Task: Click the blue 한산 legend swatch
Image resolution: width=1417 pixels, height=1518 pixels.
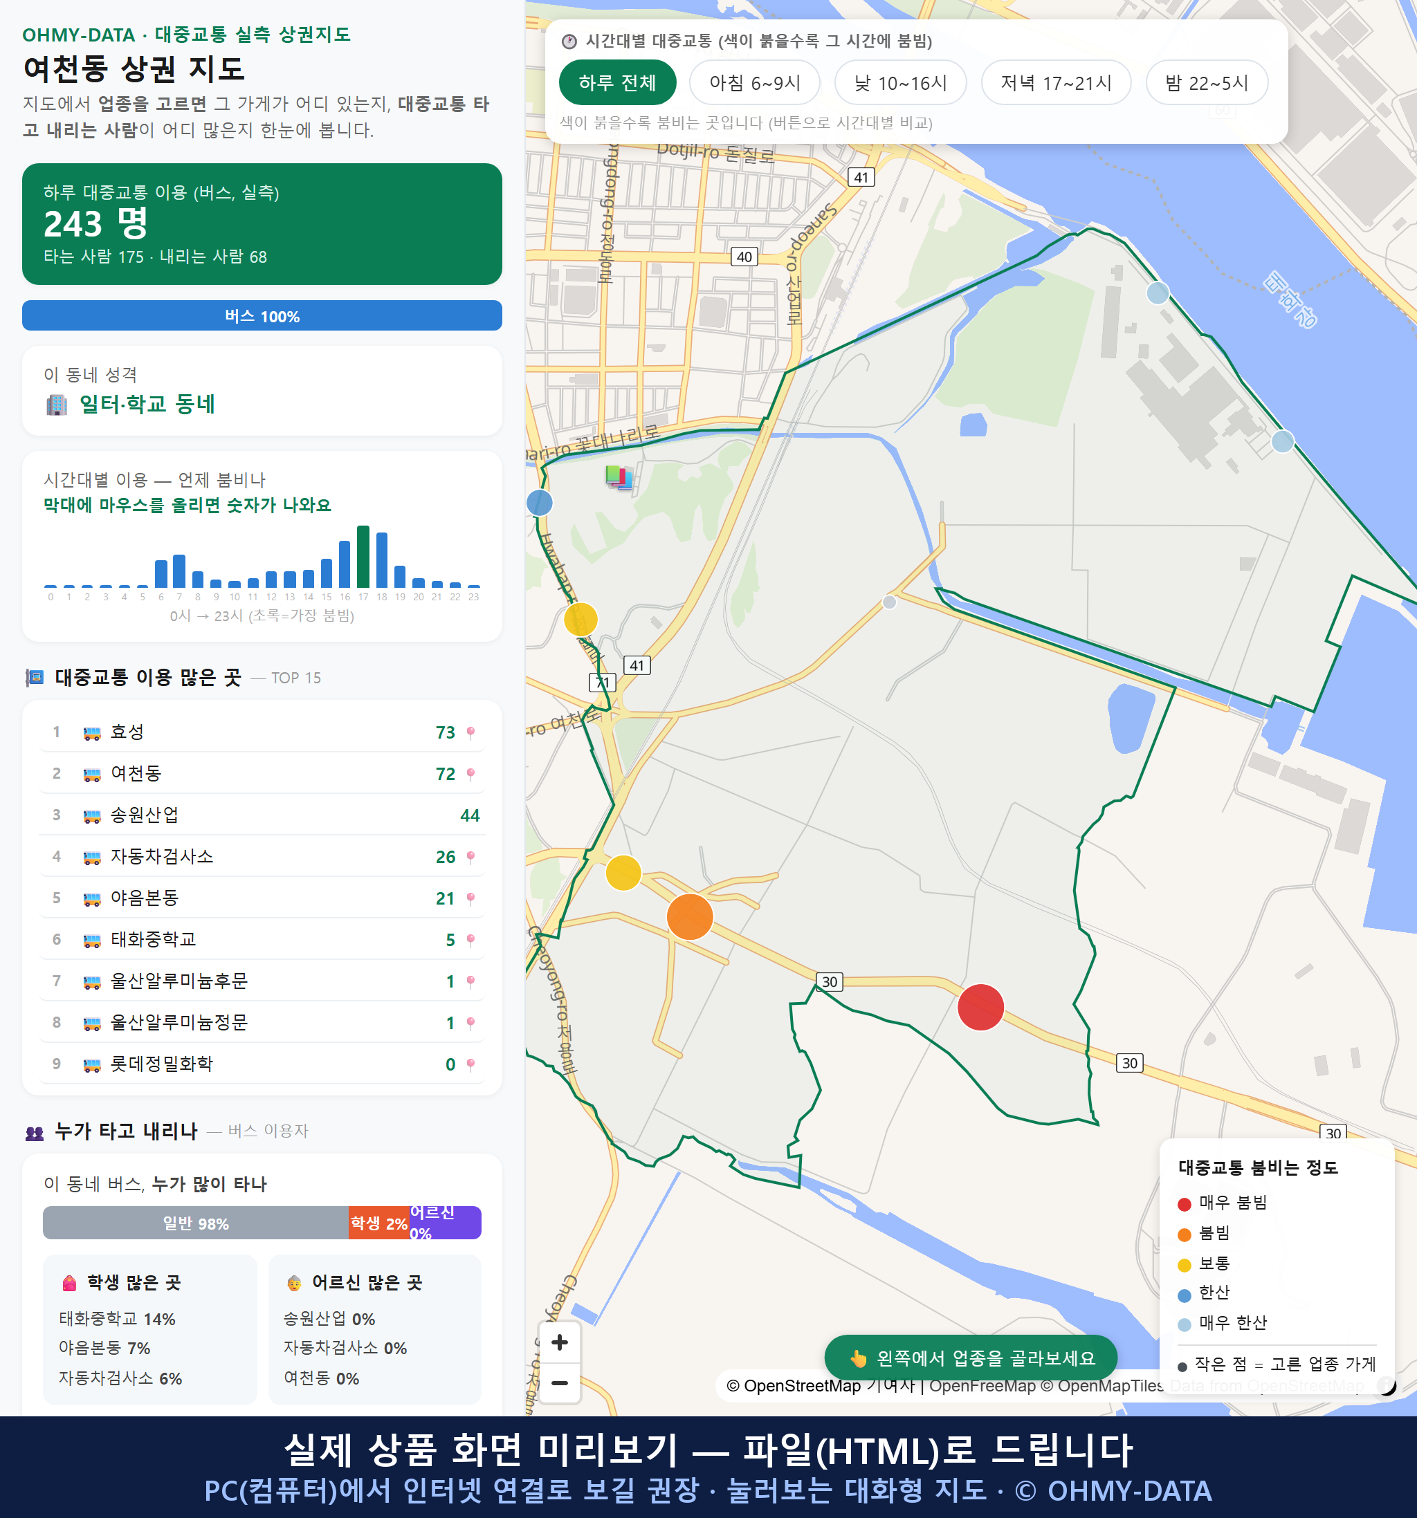Action: pyautogui.click(x=1184, y=1295)
